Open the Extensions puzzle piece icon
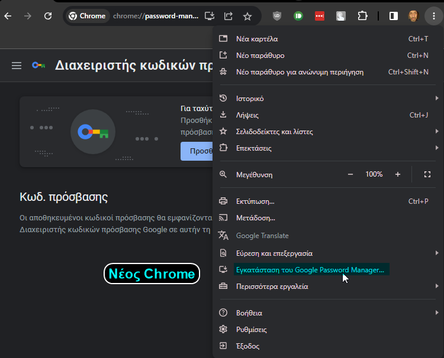Viewport: 444px width, 358px height. click(x=362, y=16)
